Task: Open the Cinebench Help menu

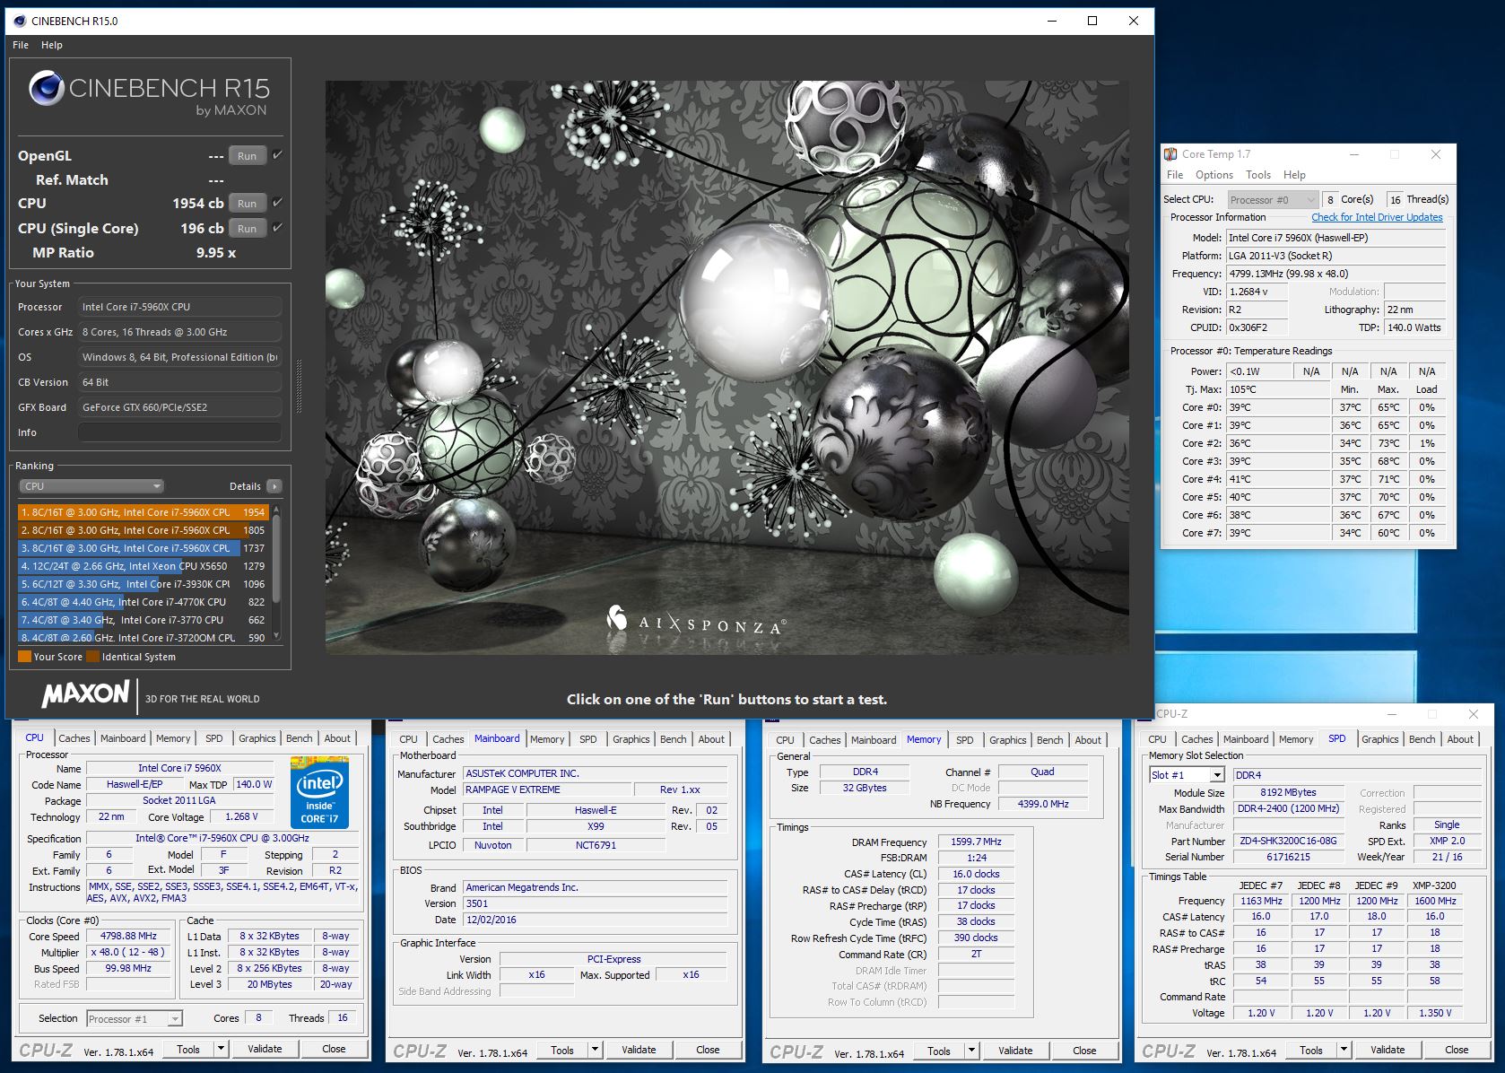Action: (52, 45)
